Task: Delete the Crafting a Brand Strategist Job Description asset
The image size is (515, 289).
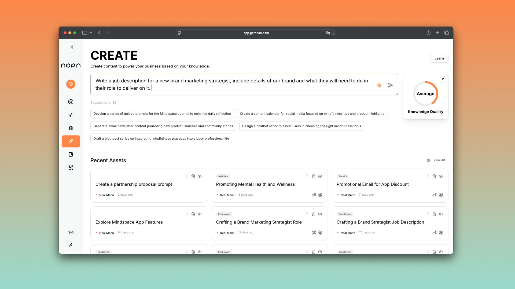Action: [x=434, y=214]
